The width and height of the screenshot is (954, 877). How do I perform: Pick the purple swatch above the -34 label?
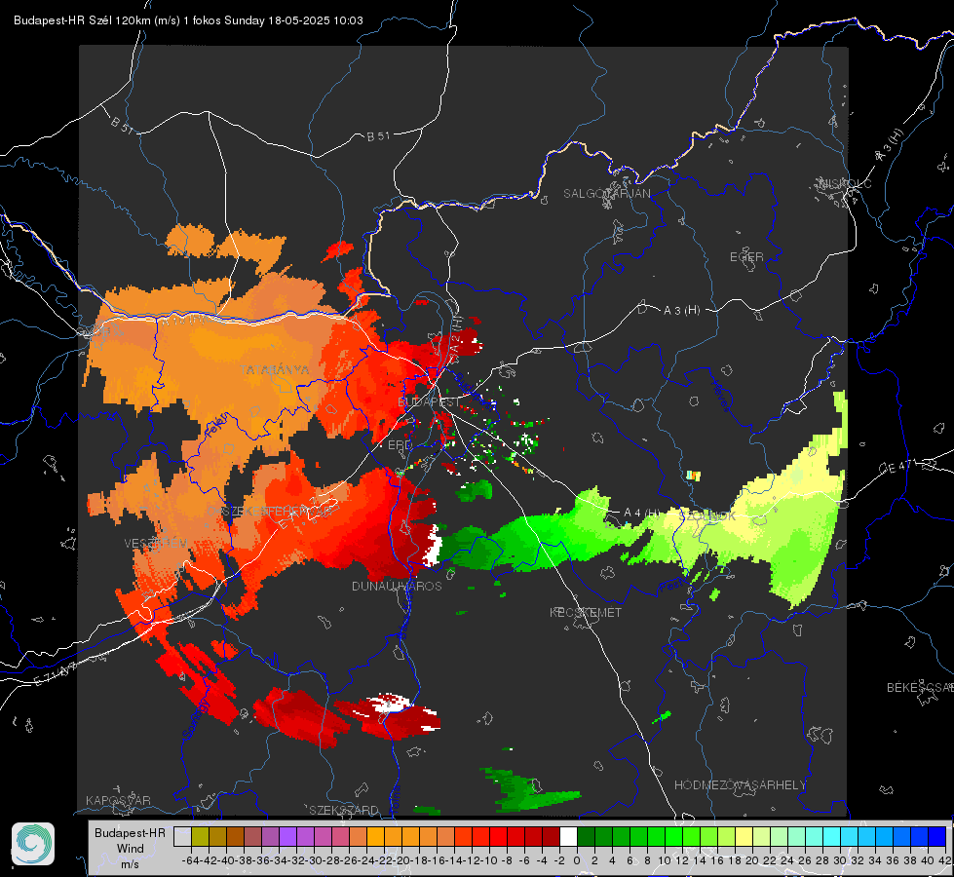tap(287, 837)
